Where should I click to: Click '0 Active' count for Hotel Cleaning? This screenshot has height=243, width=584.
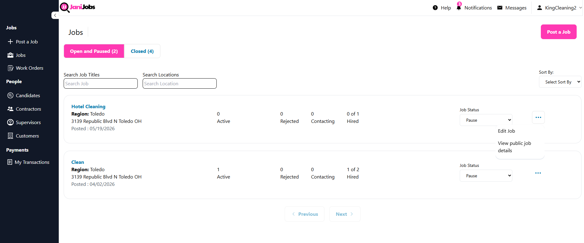[223, 117]
